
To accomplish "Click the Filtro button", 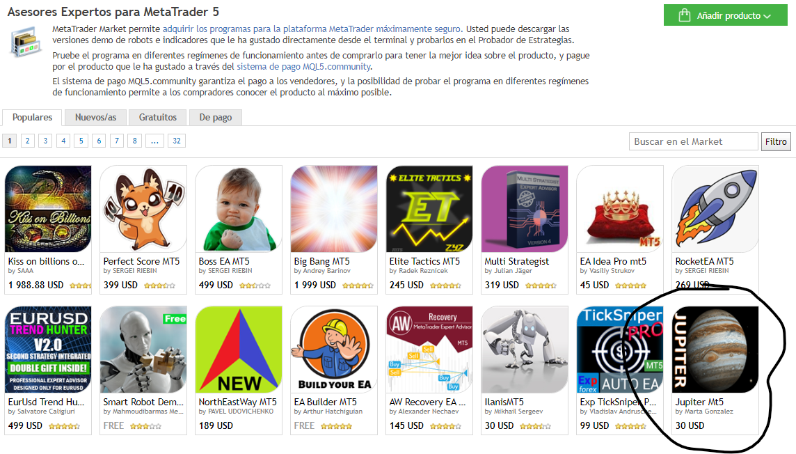I will pos(776,141).
